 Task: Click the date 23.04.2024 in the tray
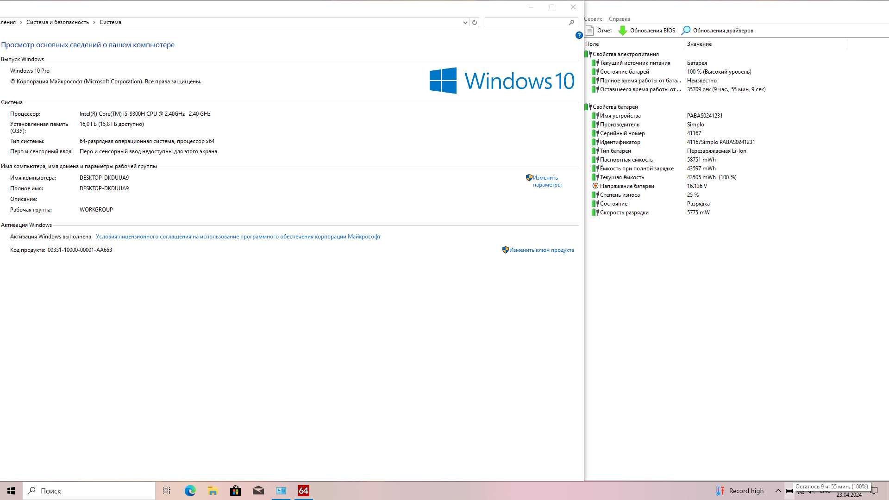coord(849,495)
